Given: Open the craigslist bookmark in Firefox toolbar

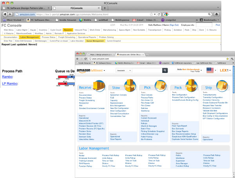Looking at the screenshot, I should 168,20.
